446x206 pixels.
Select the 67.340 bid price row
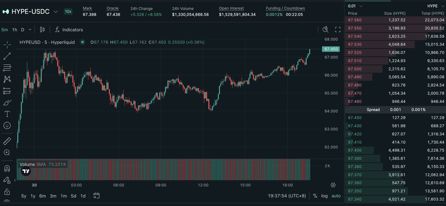click(395, 199)
